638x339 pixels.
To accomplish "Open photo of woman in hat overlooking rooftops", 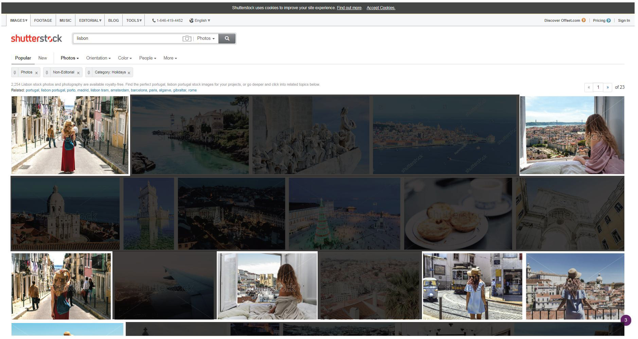I will coord(575,286).
